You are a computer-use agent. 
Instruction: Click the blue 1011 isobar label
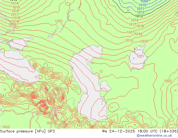pyautogui.click(x=140, y=9)
